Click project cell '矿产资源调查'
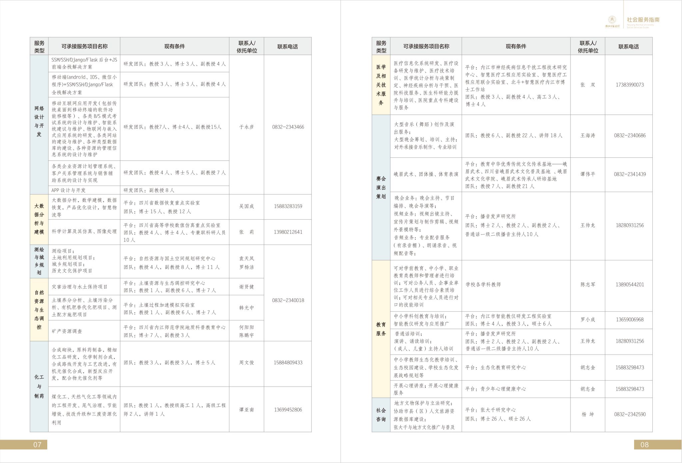The height and width of the screenshot is (463, 682). (x=84, y=331)
